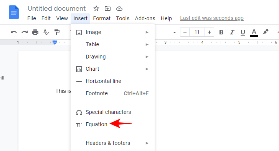The width and height of the screenshot is (279, 151).
Task: Expand the Image submenu
Action: coord(112,32)
